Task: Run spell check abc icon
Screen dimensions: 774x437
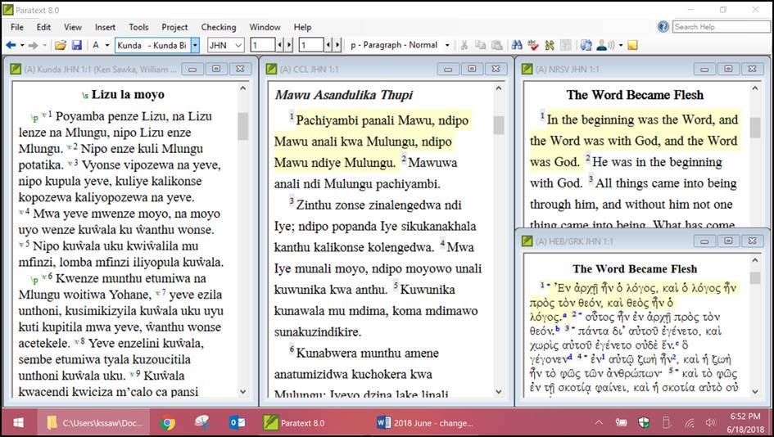Action: coord(533,45)
